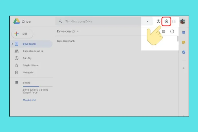Screen dimensions: 198x132
Task: Open the account profile avatar
Action: pyautogui.click(x=182, y=21)
